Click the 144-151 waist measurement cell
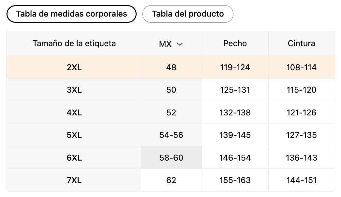This screenshot has height=197, width=341. 302,180
